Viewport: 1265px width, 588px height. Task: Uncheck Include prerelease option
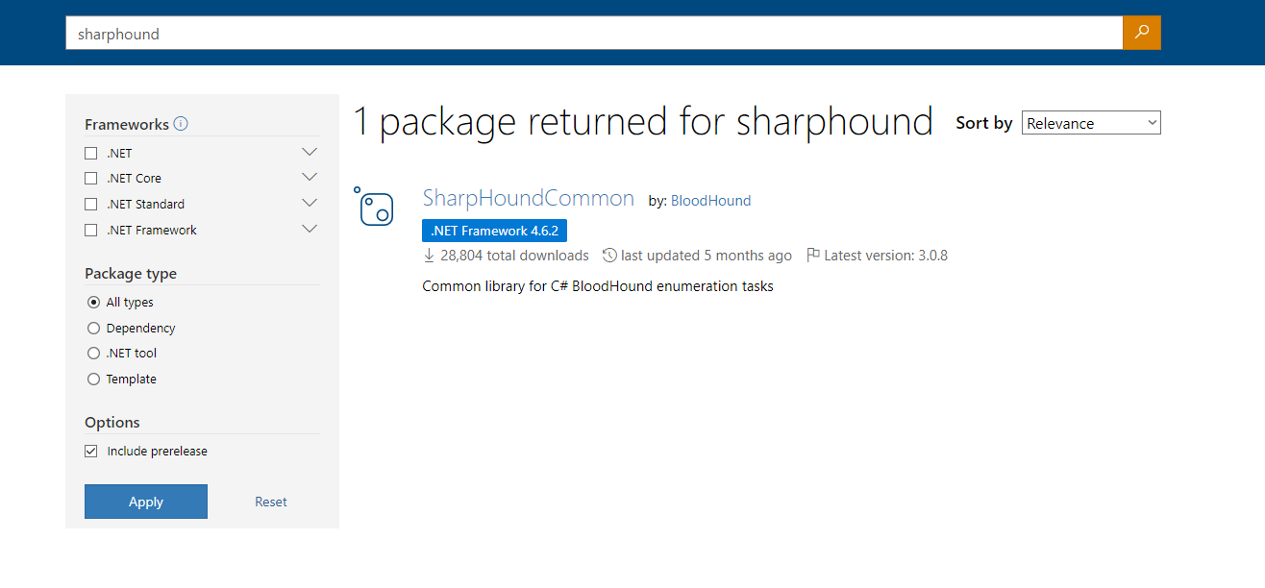click(x=91, y=452)
